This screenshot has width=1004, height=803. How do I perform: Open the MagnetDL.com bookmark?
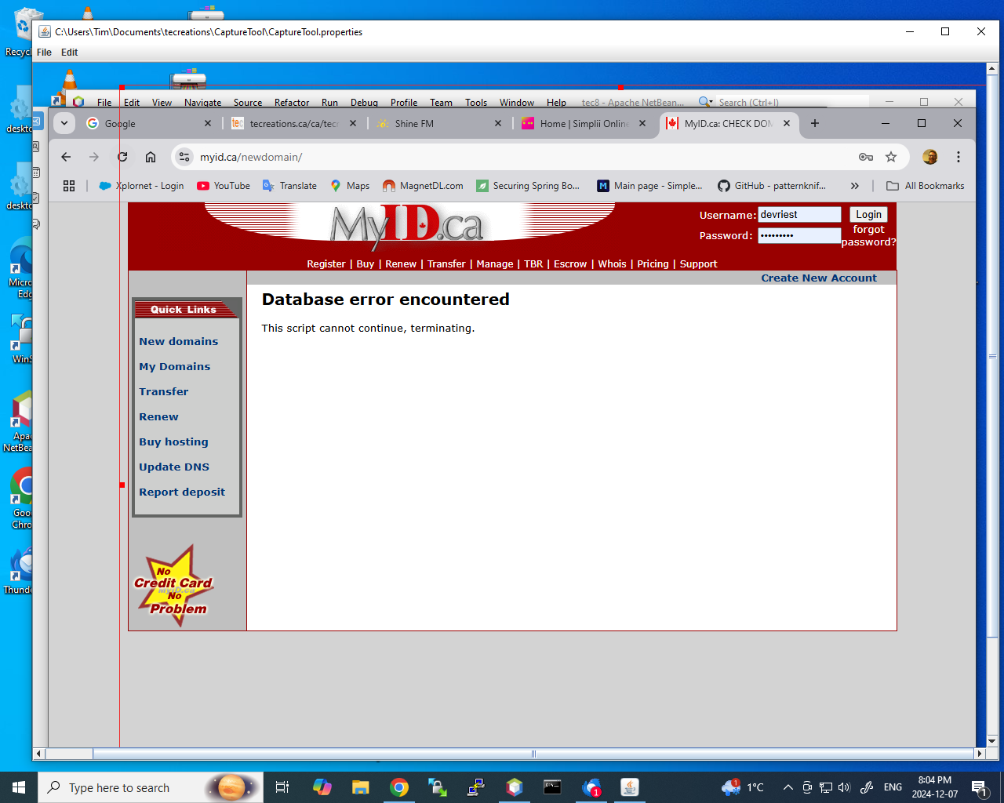tap(423, 186)
